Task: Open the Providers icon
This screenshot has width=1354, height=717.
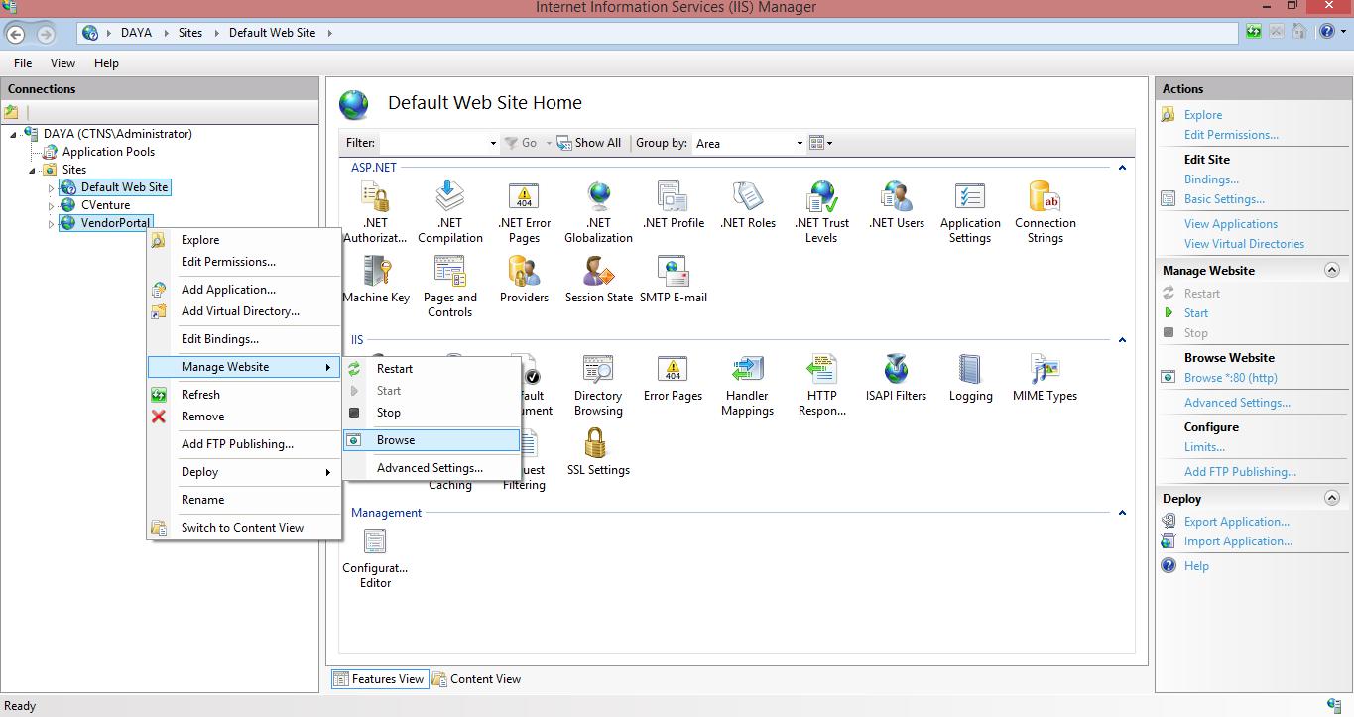Action: [524, 280]
